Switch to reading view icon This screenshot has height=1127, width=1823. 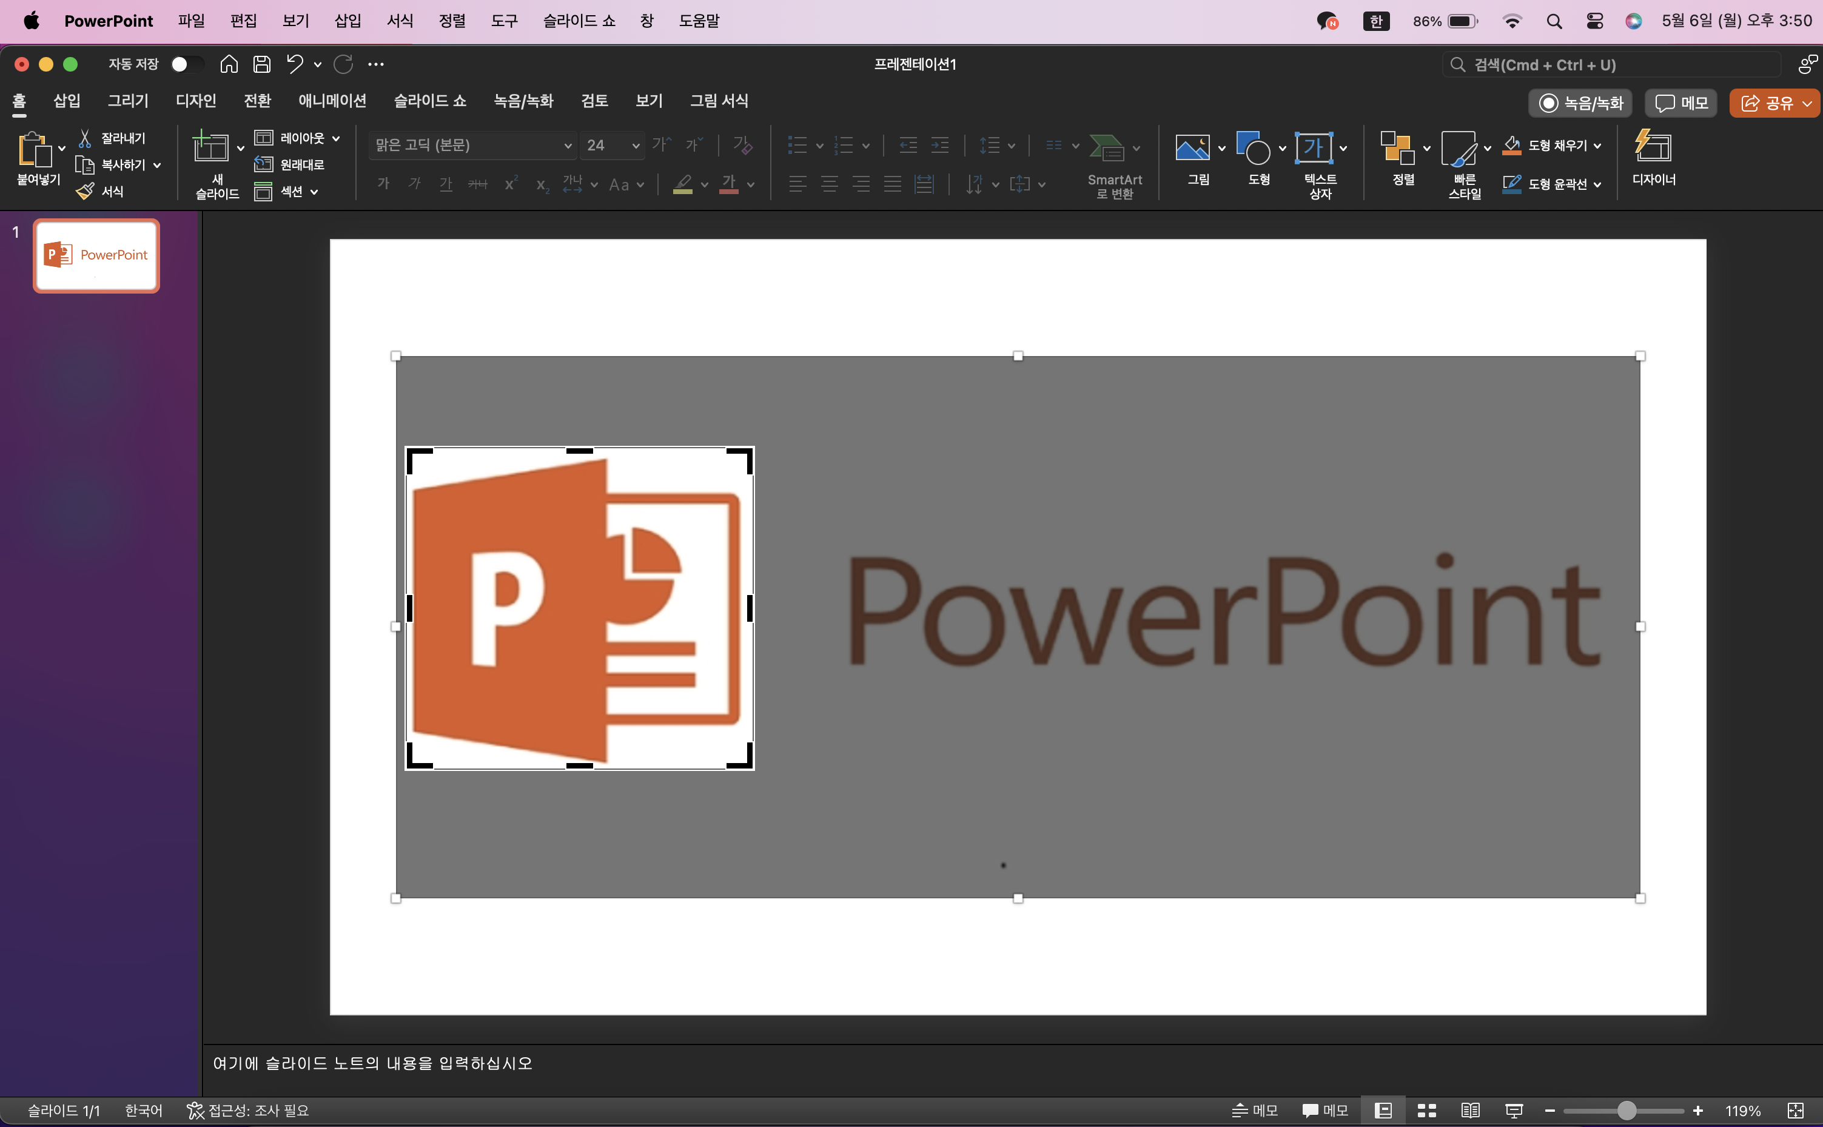click(1470, 1111)
